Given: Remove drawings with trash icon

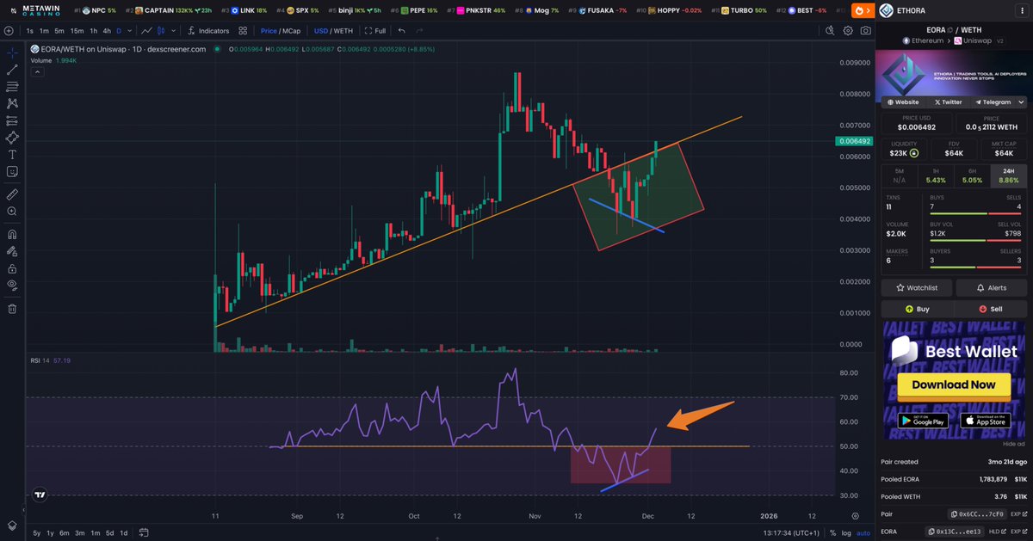Looking at the screenshot, I should point(12,308).
